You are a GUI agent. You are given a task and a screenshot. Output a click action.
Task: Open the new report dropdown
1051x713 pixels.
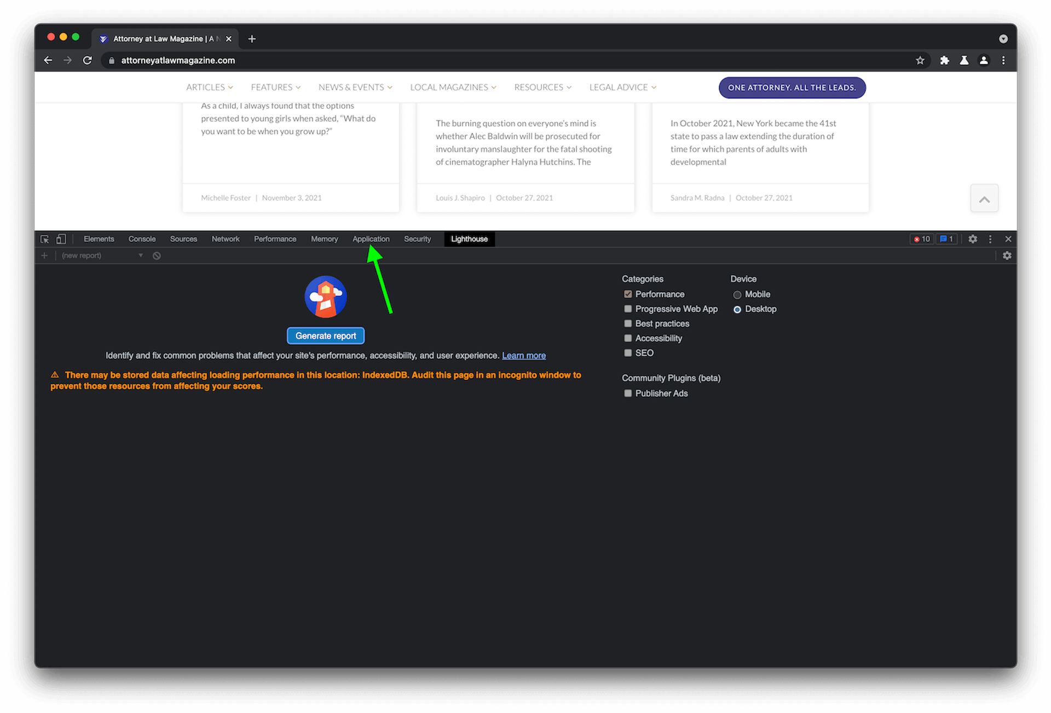click(102, 256)
